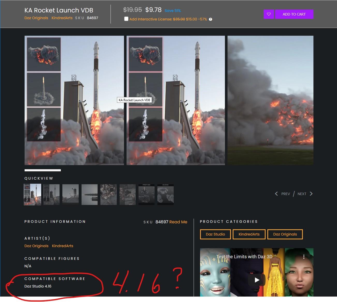Select the Daz Originals category button

[x=285, y=234]
